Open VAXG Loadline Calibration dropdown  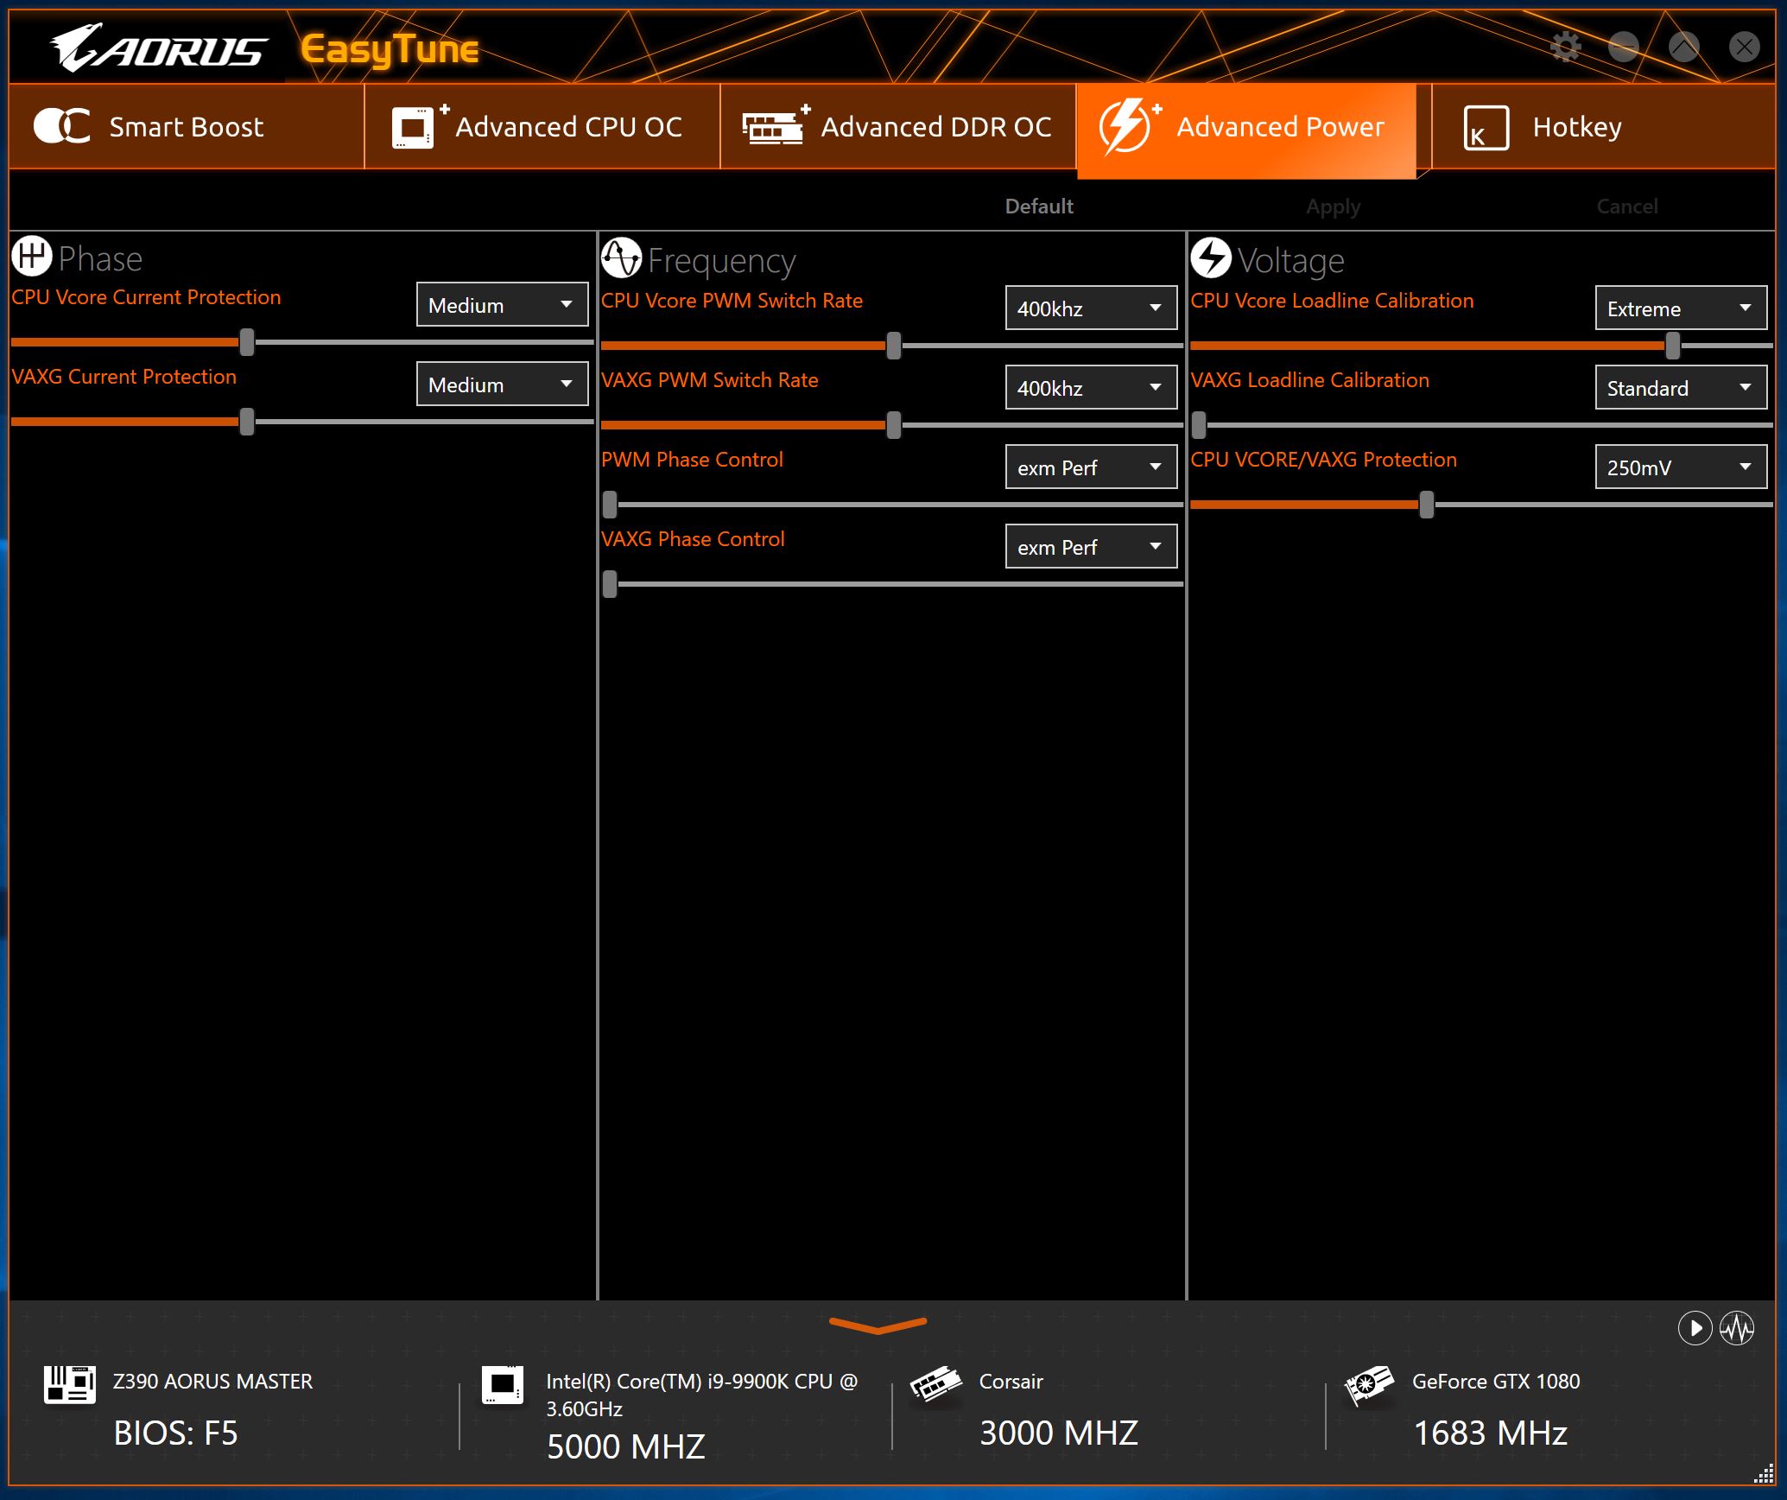click(x=1682, y=387)
